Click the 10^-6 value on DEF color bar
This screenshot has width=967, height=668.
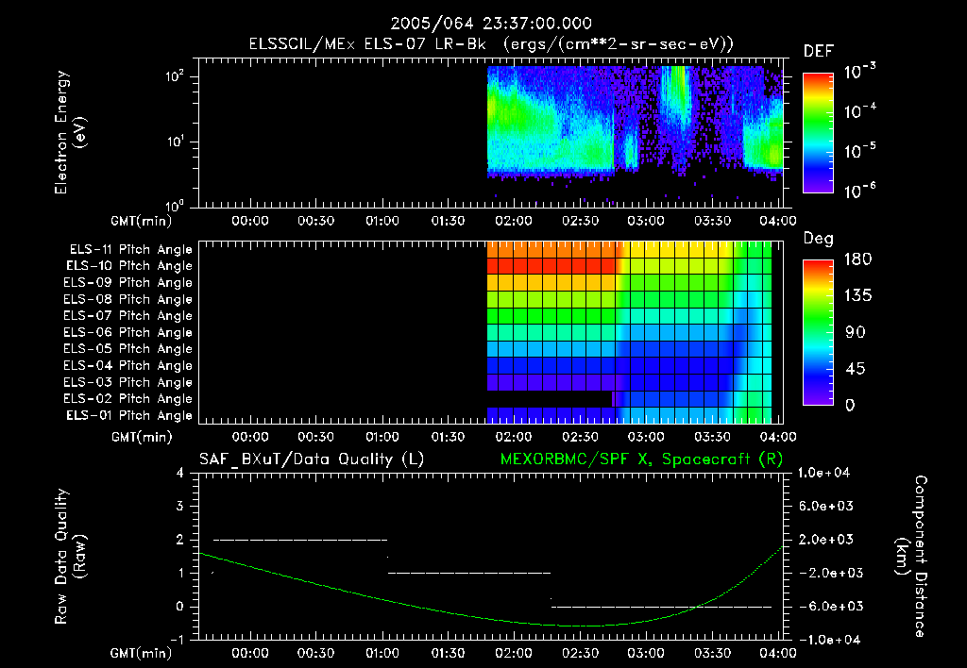click(859, 191)
